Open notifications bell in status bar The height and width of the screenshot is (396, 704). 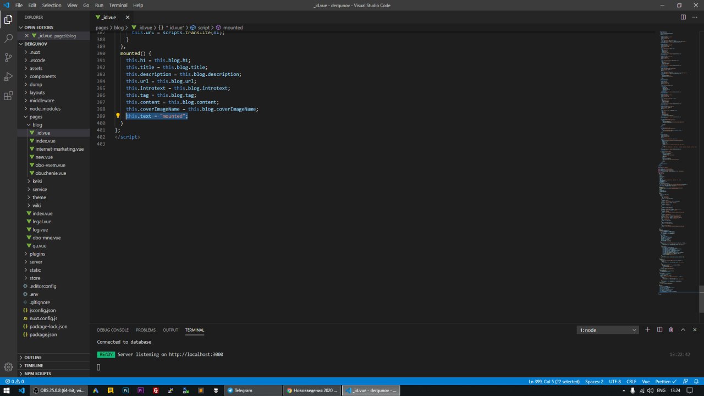tap(696, 382)
